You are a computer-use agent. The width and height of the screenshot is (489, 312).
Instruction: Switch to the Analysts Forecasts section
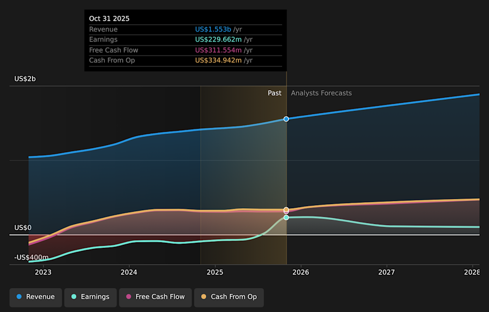(x=321, y=93)
